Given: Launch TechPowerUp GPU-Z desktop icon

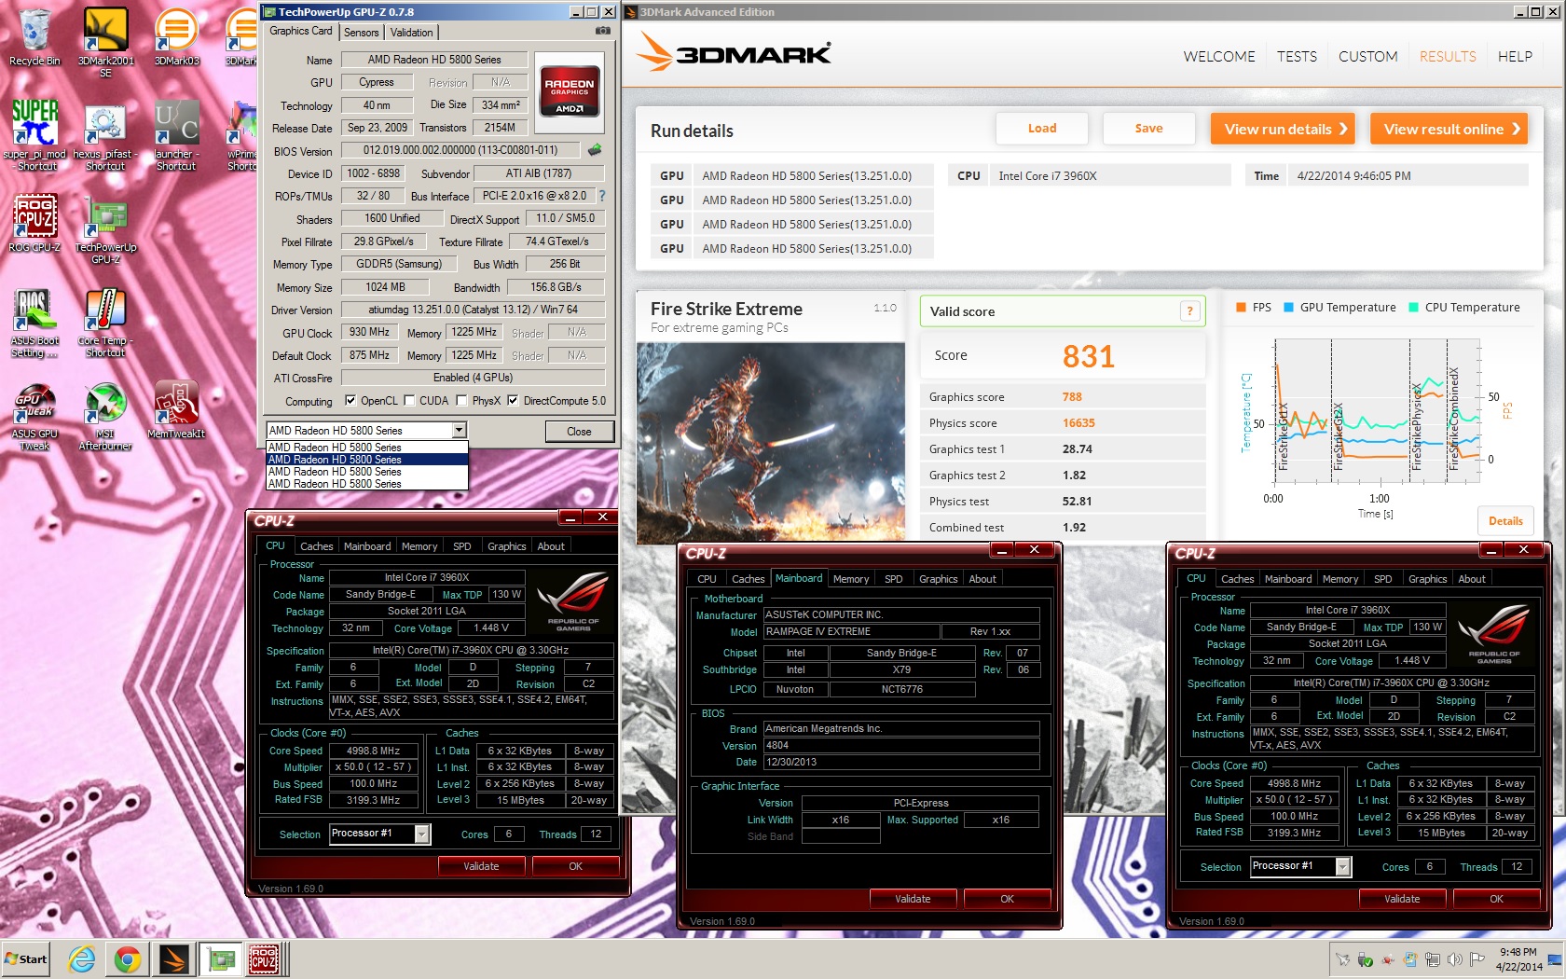Looking at the screenshot, I should point(105,228).
